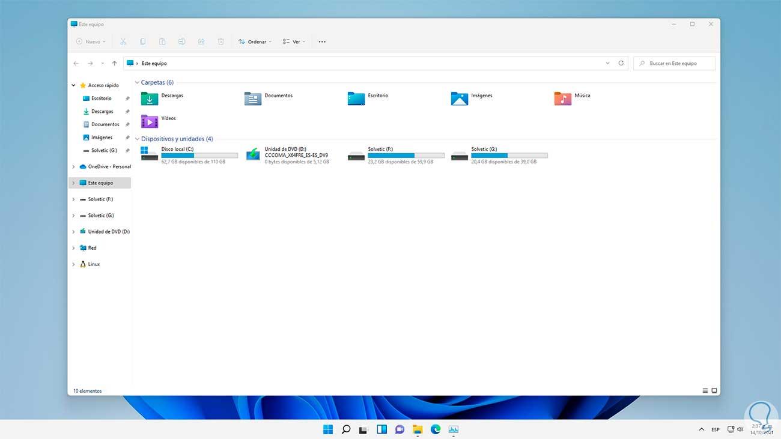The image size is (781, 439).
Task: Click the Delete icon in the toolbar
Action: pyautogui.click(x=220, y=41)
